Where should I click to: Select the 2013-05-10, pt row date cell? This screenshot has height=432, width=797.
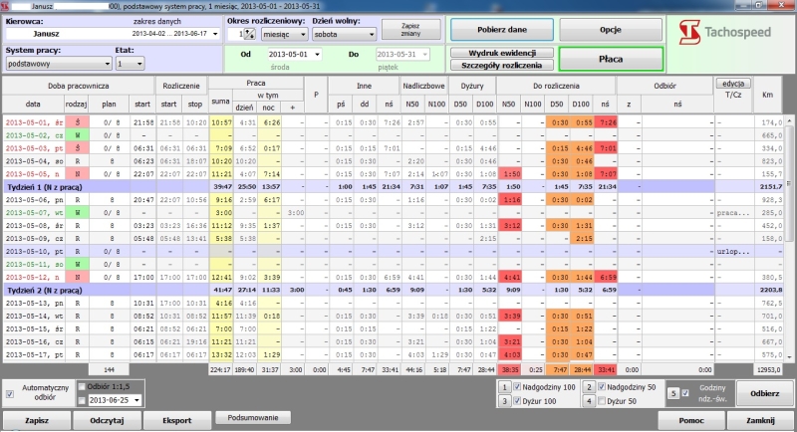click(x=34, y=251)
